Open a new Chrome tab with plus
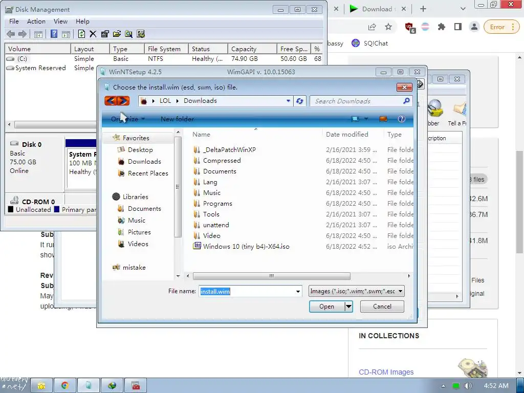This screenshot has width=524, height=393. tap(423, 9)
